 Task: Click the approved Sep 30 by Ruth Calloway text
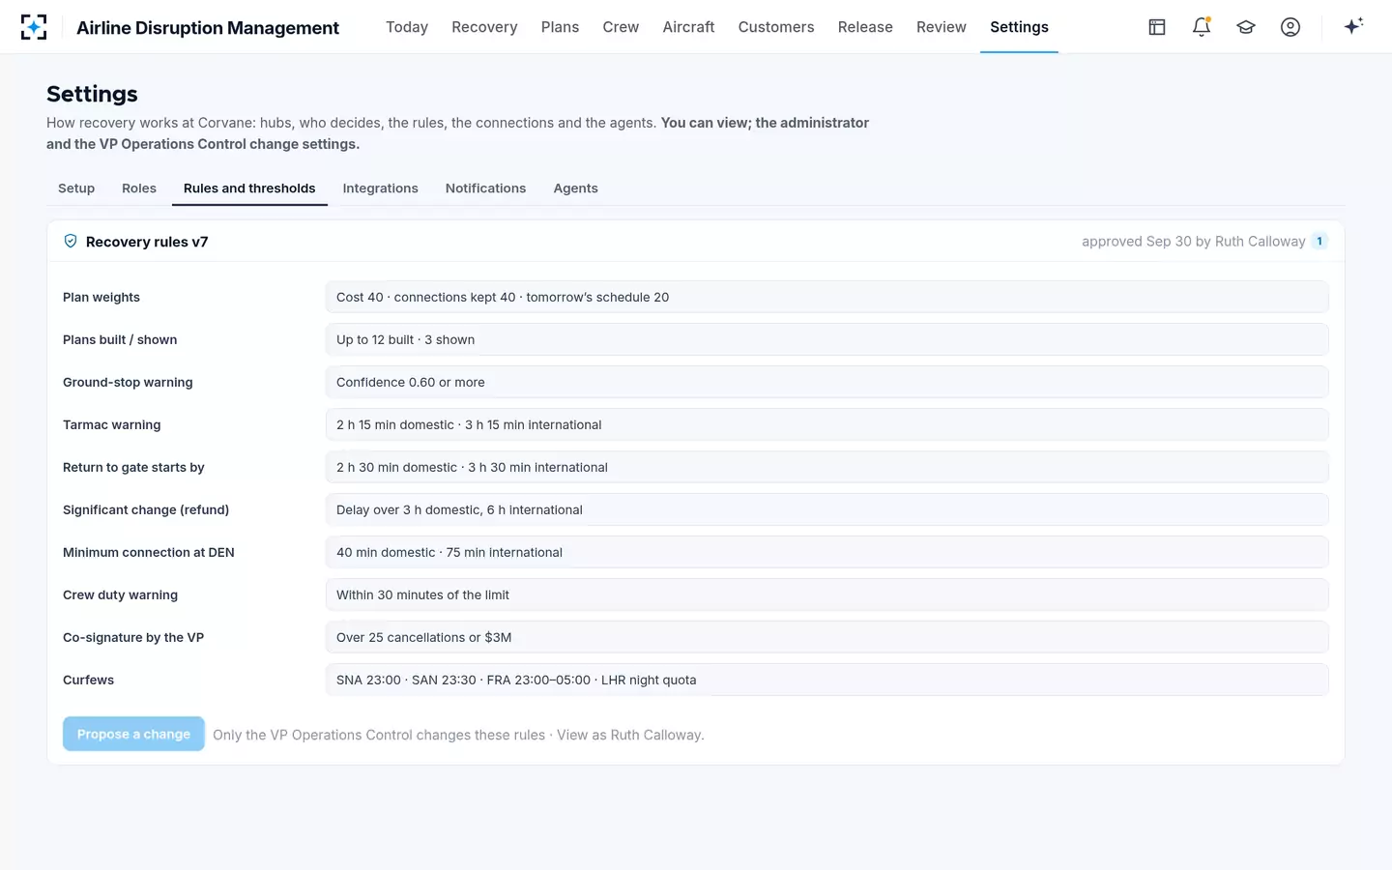[x=1194, y=242]
